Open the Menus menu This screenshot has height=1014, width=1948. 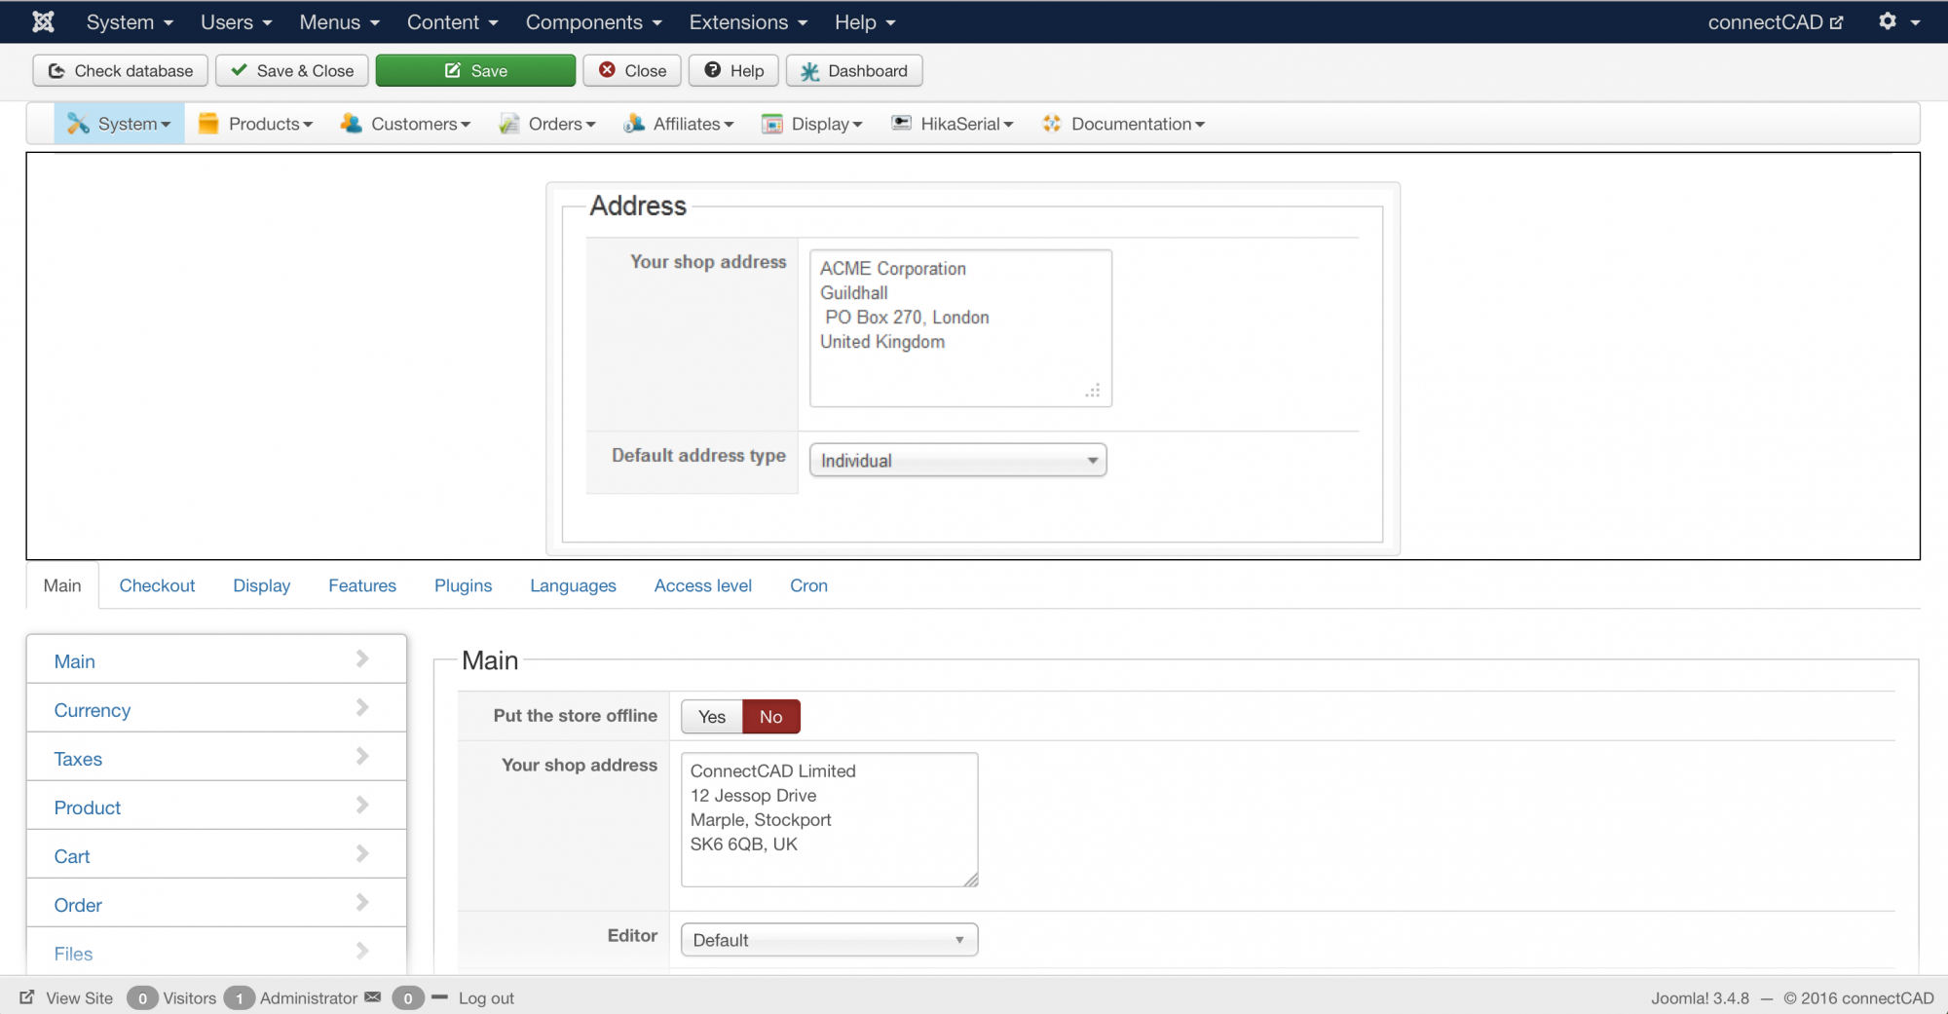coord(340,21)
